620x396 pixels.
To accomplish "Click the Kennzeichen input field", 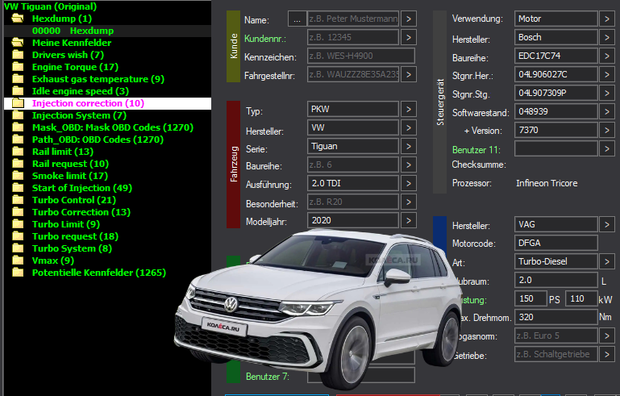I will point(361,56).
